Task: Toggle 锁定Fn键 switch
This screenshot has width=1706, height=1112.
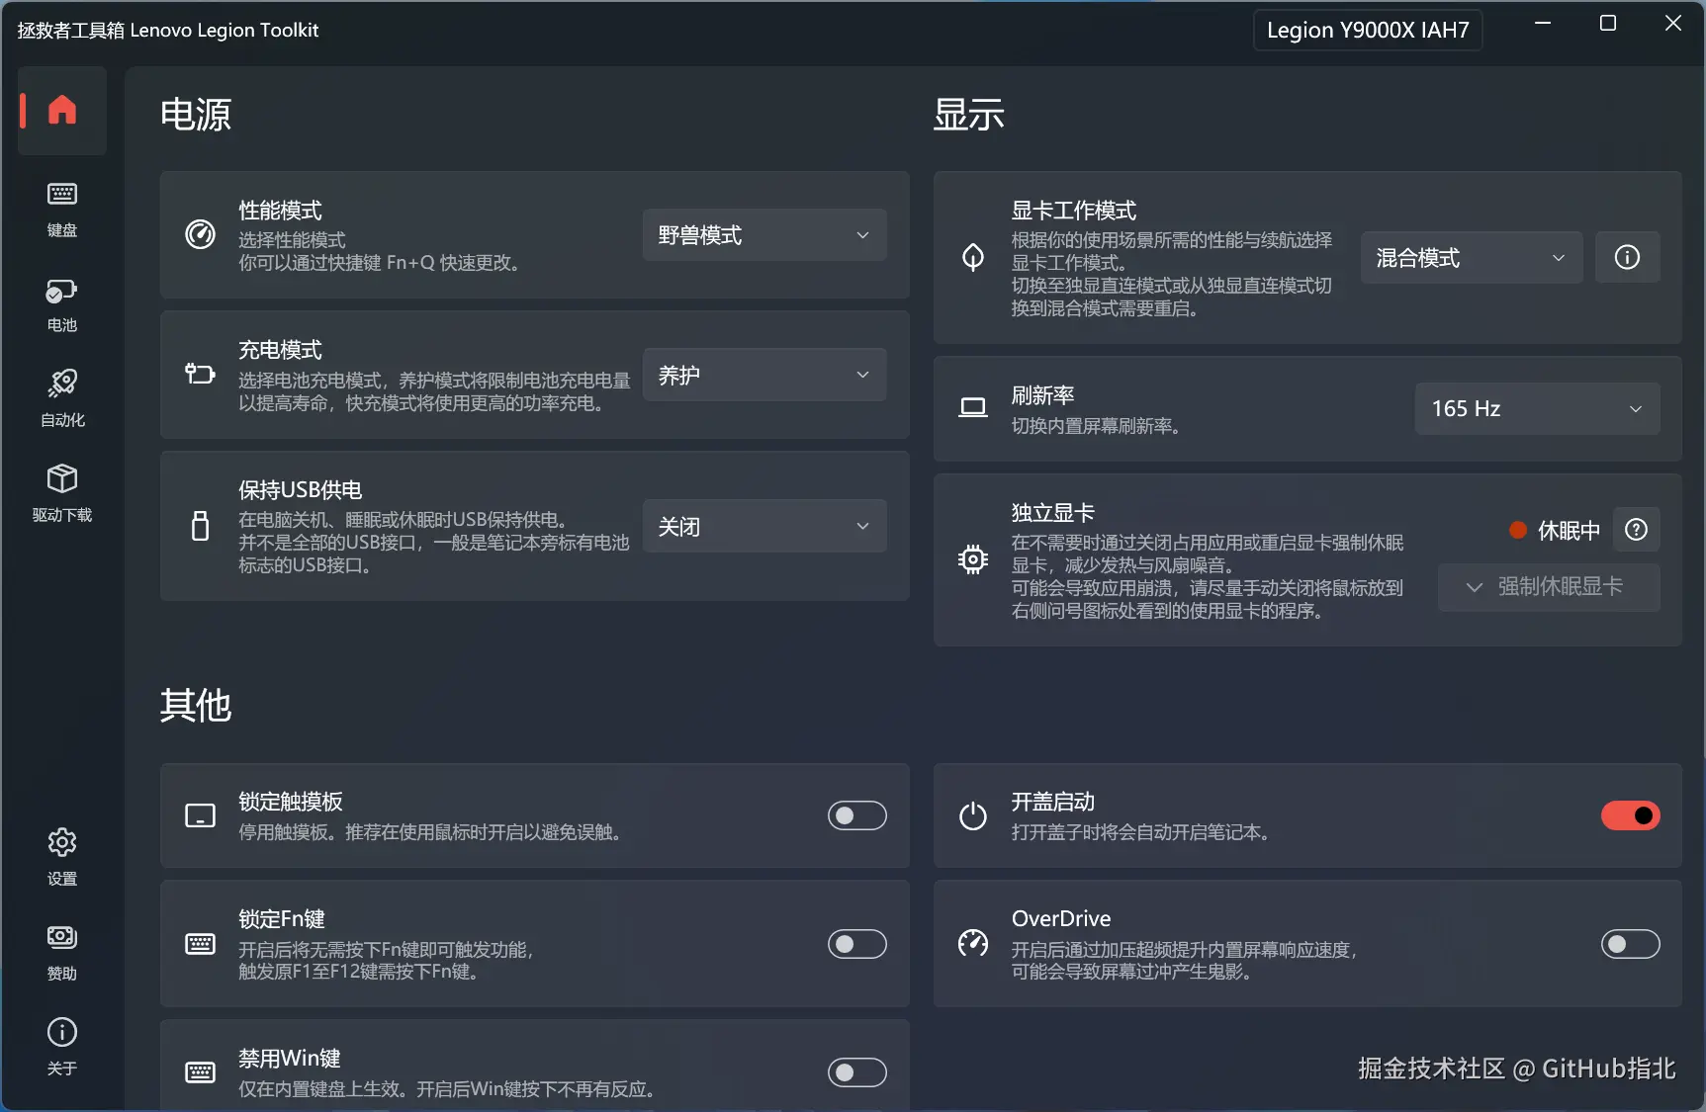Action: pos(857,944)
